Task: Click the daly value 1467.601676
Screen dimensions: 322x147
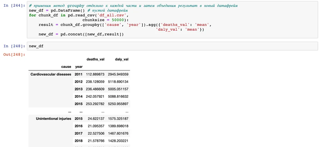Action: [118, 133]
